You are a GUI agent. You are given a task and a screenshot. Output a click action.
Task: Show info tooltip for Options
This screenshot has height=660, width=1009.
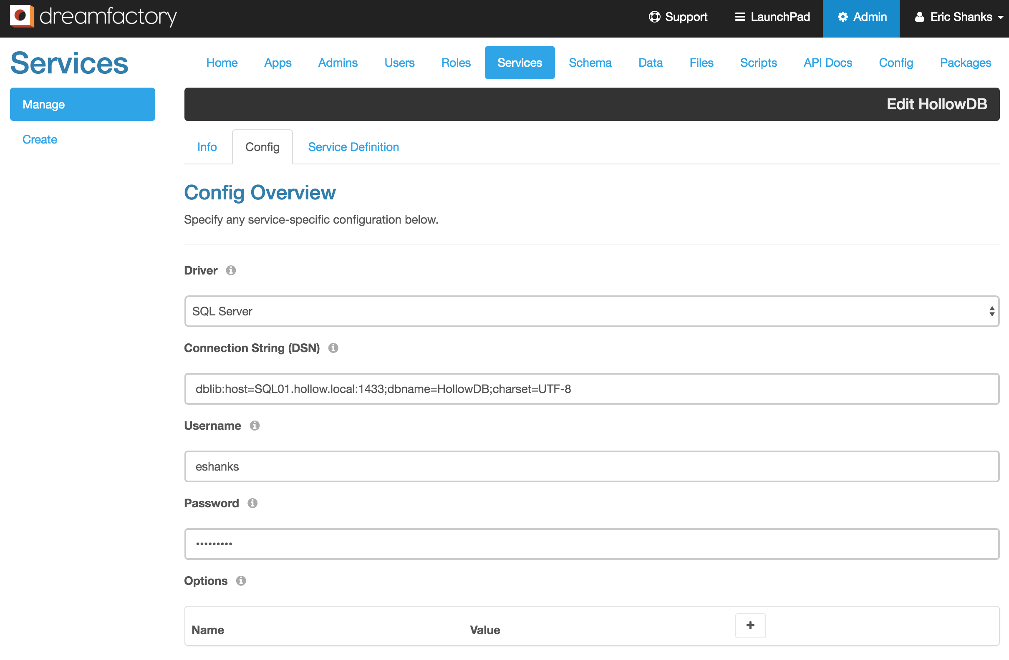click(241, 581)
